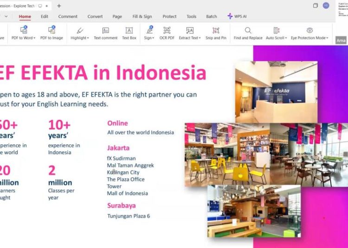Open WPS AI assistant

[237, 16]
